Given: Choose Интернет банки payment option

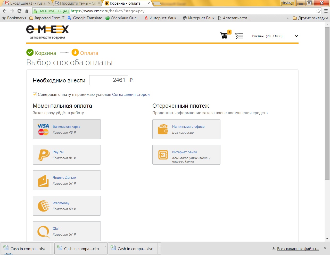Looking at the screenshot, I should [x=186, y=155].
